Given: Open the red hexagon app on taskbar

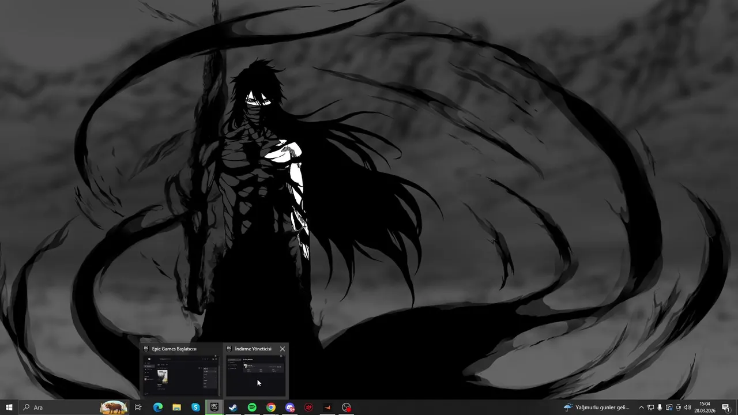Looking at the screenshot, I should pos(308,408).
